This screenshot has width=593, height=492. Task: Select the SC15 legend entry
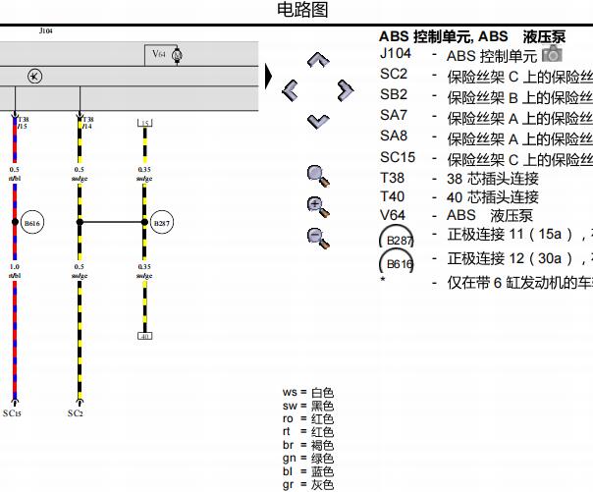click(x=486, y=159)
